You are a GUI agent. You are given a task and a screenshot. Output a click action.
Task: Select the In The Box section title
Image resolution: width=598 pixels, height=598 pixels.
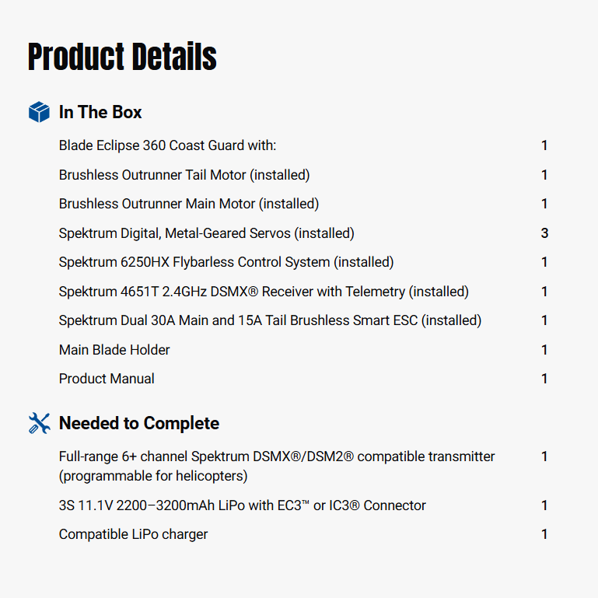(x=100, y=113)
